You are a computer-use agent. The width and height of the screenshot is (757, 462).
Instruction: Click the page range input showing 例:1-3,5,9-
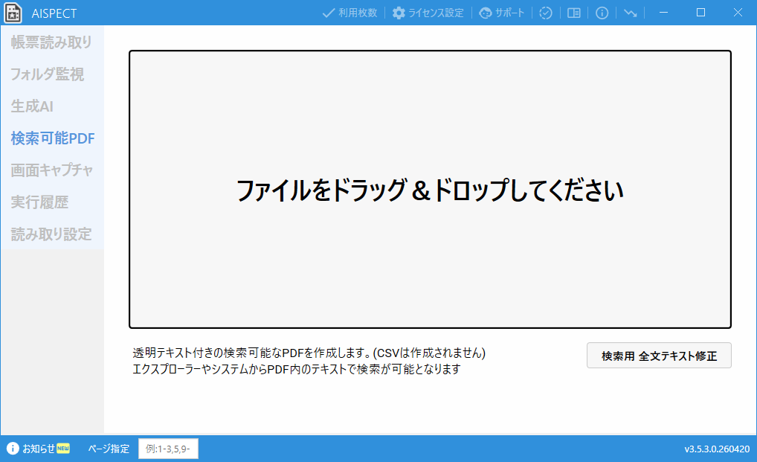click(168, 449)
